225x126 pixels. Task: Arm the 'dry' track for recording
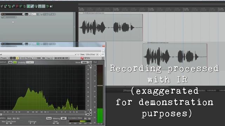[2, 14]
